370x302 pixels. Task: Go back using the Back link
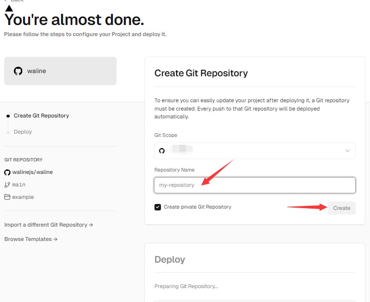click(x=16, y=1)
